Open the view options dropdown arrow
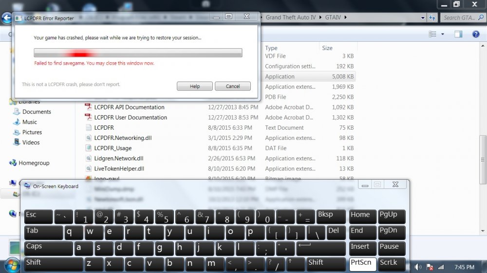 coord(443,34)
